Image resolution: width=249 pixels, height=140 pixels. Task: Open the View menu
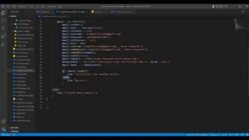pyautogui.click(x=31, y=7)
